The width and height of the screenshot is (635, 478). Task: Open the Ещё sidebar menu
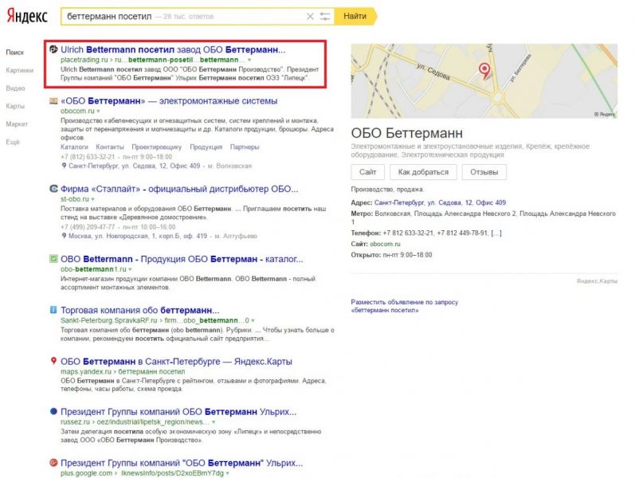pos(13,142)
